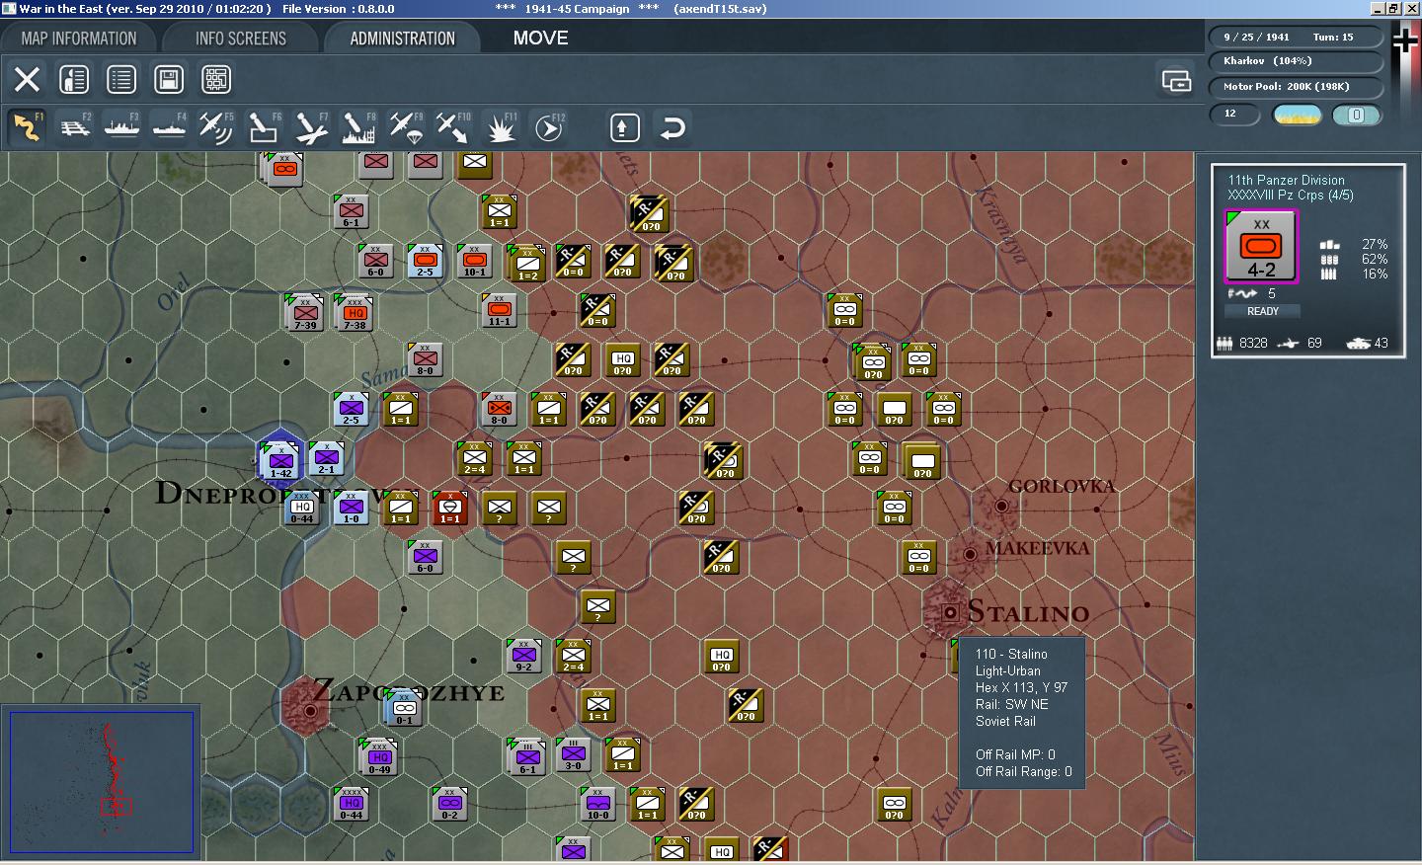Click the Motor Pool 200K status pill
Screen dimensions: 1422x865
click(1296, 87)
